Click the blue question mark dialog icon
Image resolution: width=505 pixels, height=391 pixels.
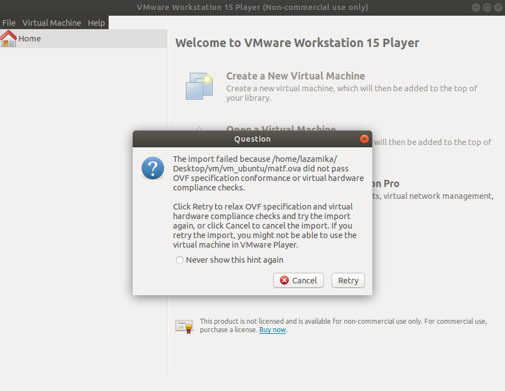[153, 168]
